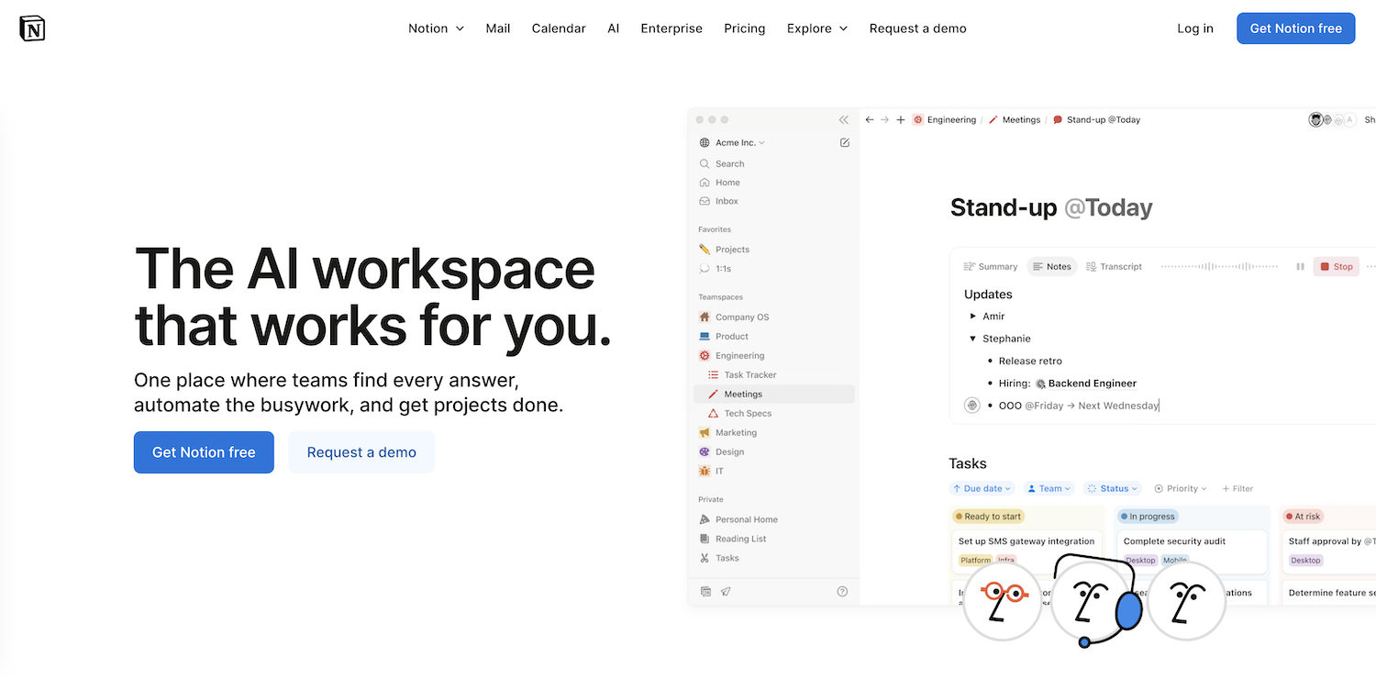
Task: Click the calendar icon at the sidebar bottom
Action: (705, 592)
